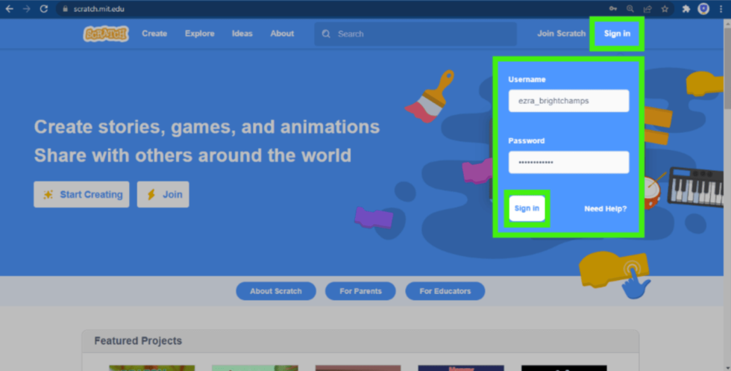Screen dimensions: 731x371
Task: Bookmark this page with the star icon
Action: 665,9
